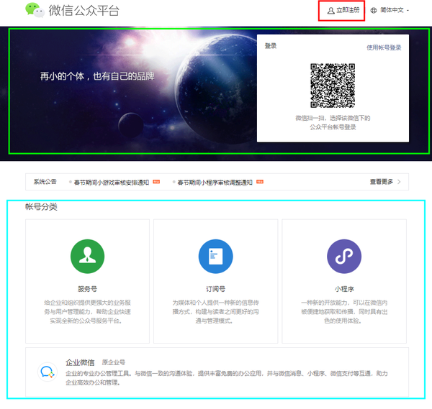Click the 帐号分类 section heading
This screenshot has height=409, width=432.
coord(41,206)
